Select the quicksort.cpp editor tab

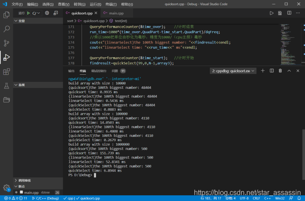pyautogui.click(x=82, y=13)
